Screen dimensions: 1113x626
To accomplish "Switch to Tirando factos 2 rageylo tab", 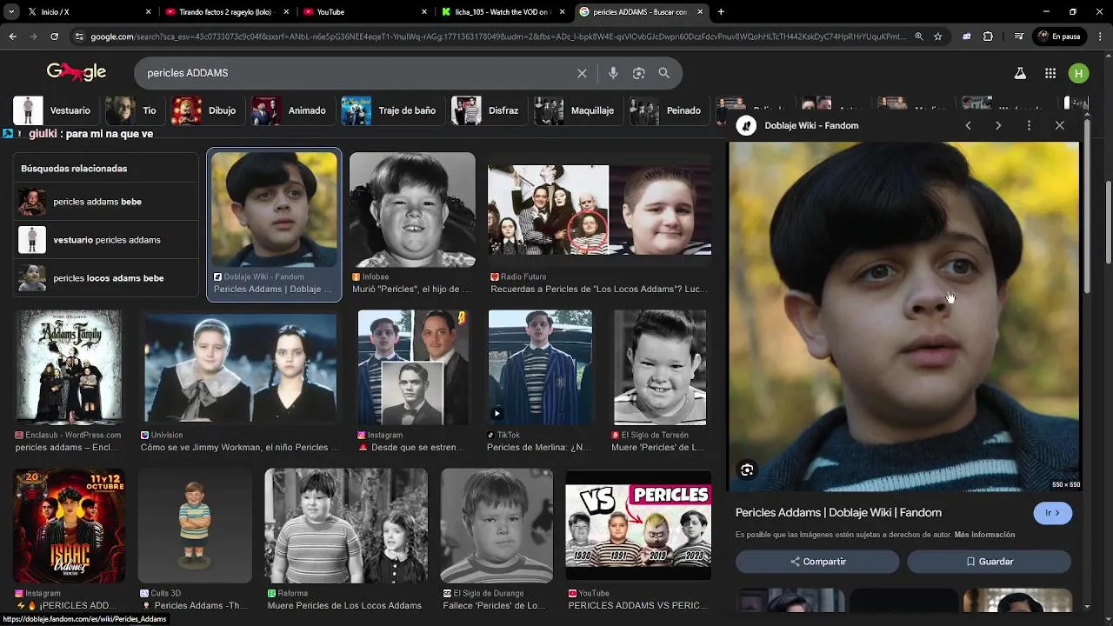I will (228, 12).
